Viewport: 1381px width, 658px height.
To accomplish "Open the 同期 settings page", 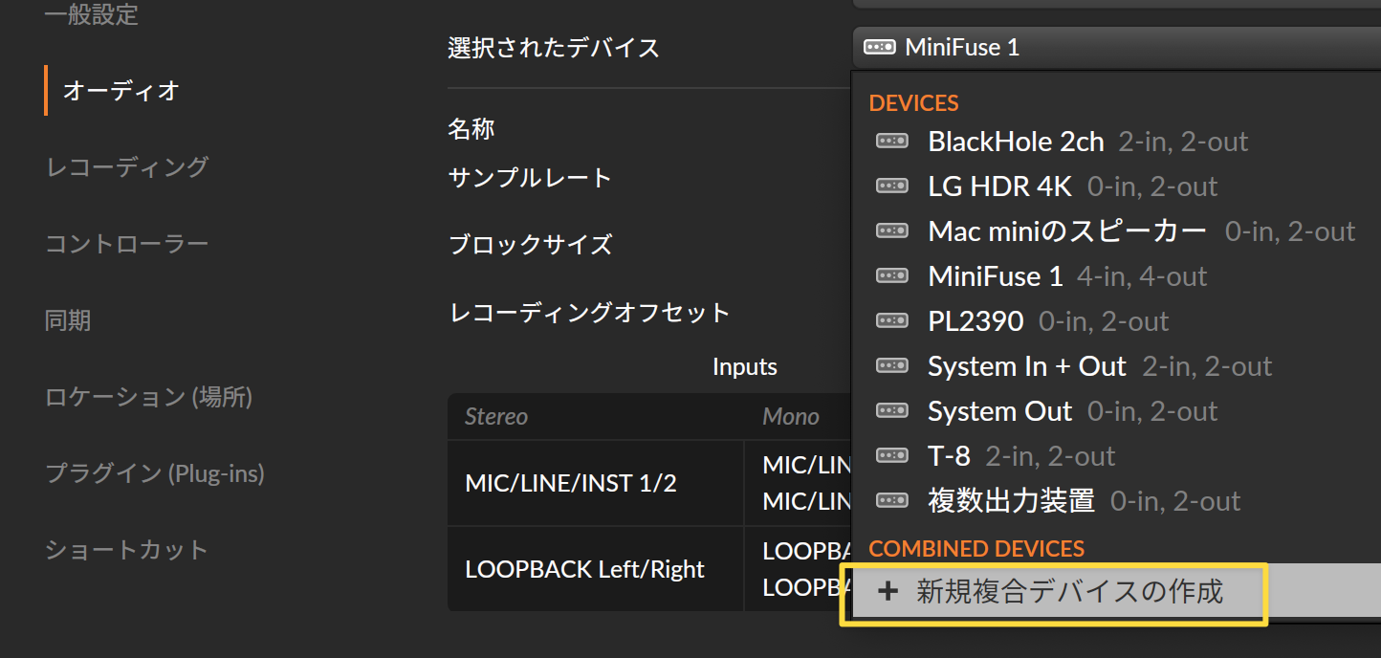I will coord(68,320).
